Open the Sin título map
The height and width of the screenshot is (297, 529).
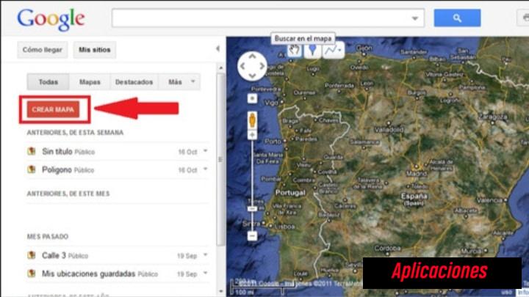click(x=57, y=152)
